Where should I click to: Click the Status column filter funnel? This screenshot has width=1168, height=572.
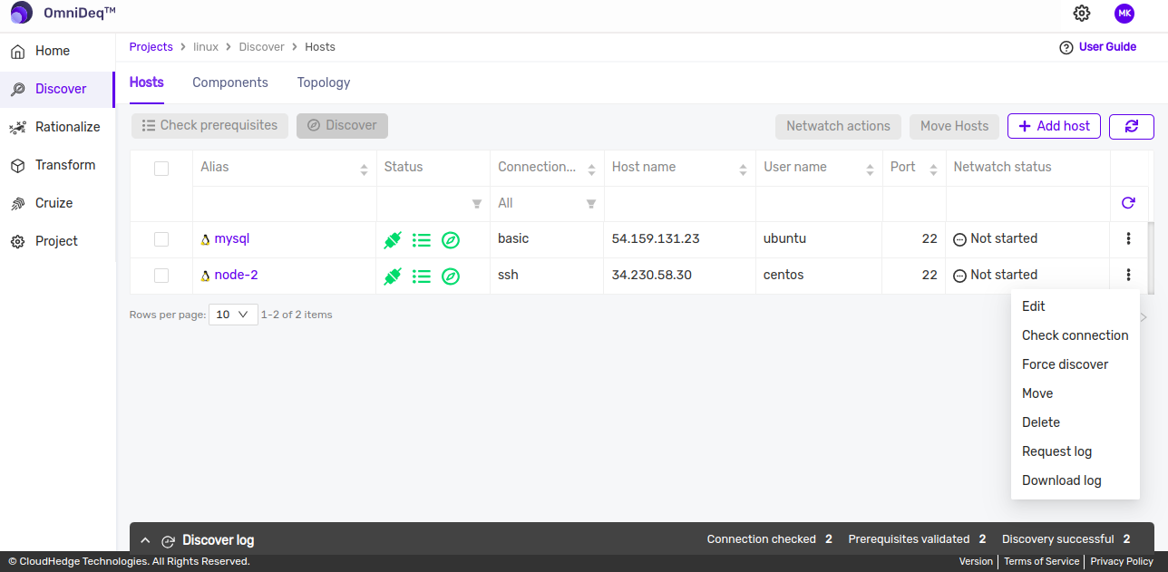click(477, 204)
